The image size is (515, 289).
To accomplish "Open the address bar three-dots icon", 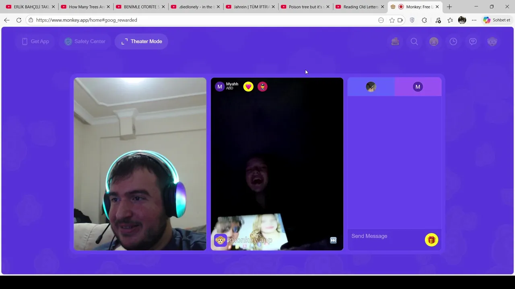I will click(x=381, y=20).
